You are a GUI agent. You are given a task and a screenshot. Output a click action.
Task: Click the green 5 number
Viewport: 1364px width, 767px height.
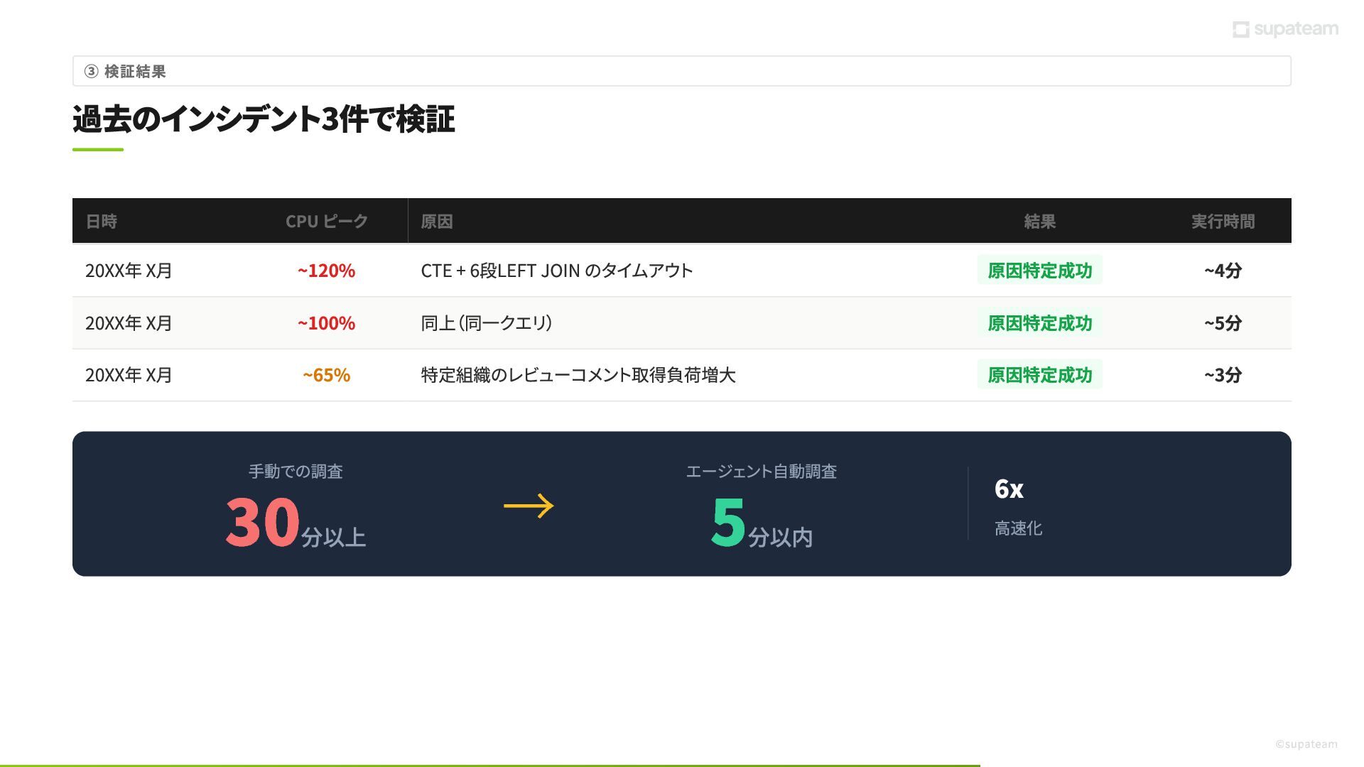coord(727,522)
